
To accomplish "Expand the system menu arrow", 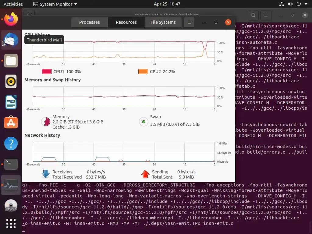I will [306, 4].
